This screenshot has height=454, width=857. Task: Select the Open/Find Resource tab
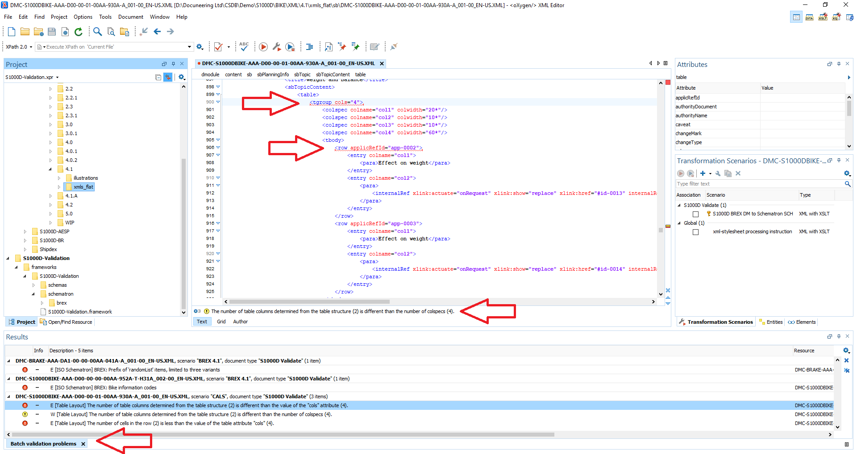pos(66,322)
